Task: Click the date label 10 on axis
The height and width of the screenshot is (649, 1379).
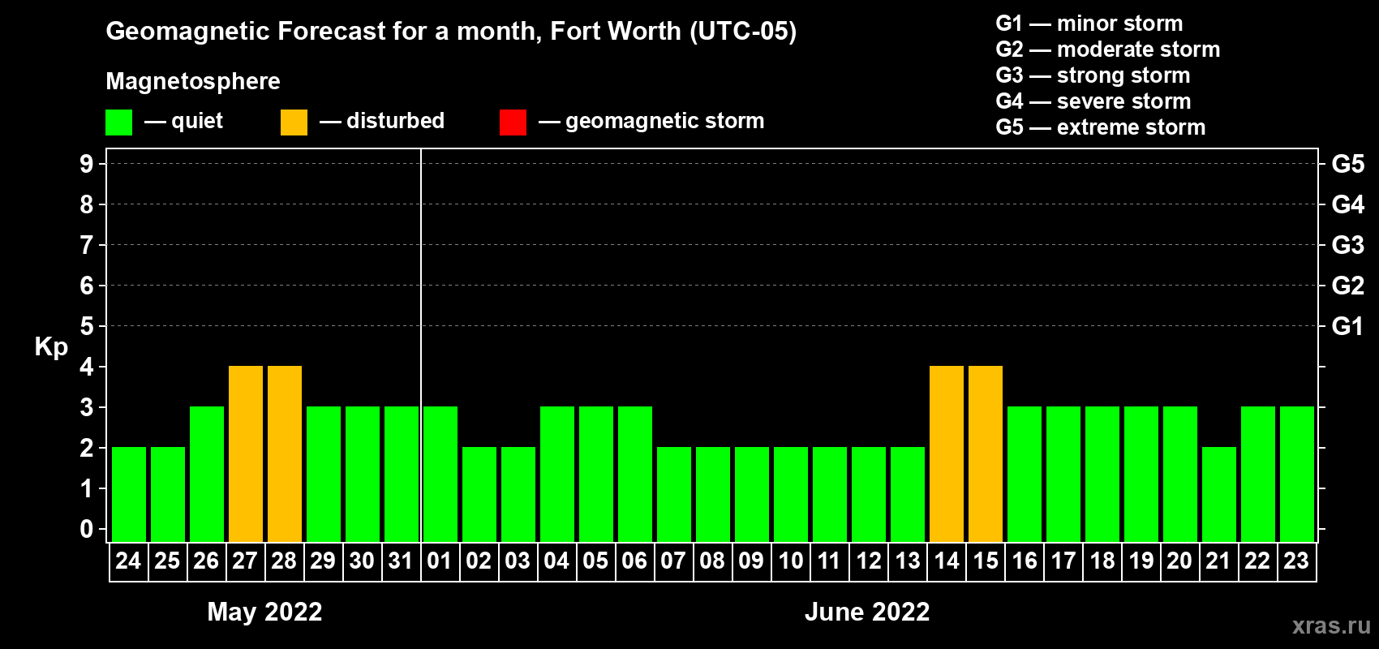Action: pyautogui.click(x=790, y=561)
